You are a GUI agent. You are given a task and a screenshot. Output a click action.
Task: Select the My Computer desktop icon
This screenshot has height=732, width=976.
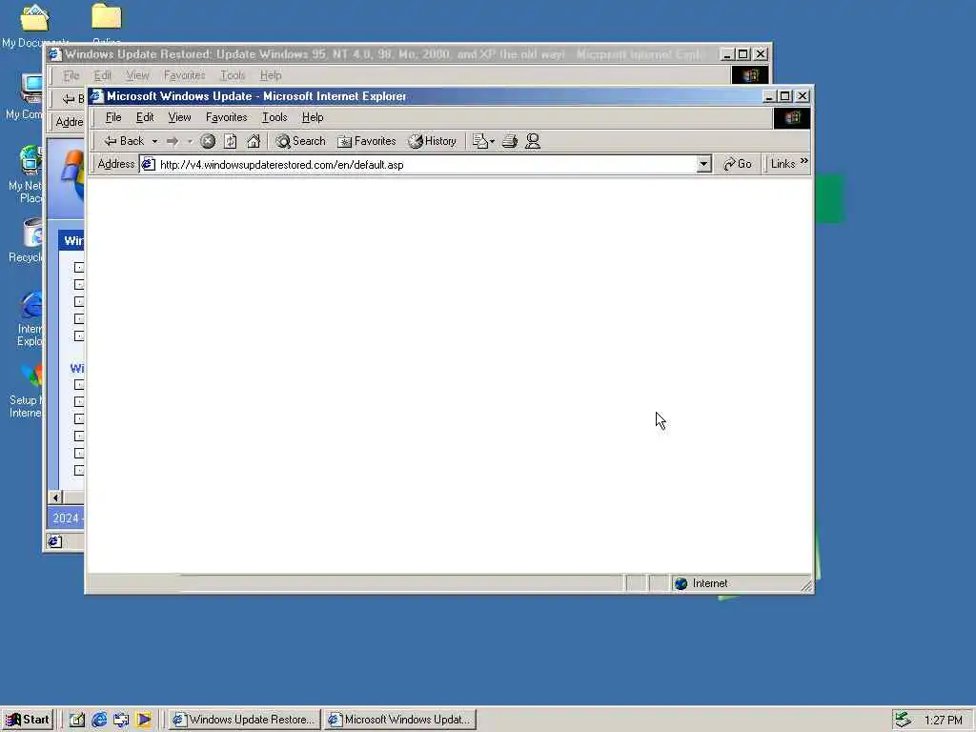pyautogui.click(x=25, y=96)
